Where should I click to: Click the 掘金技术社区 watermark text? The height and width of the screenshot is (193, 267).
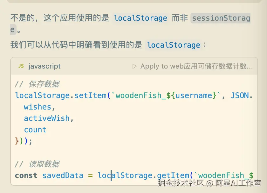(181, 183)
